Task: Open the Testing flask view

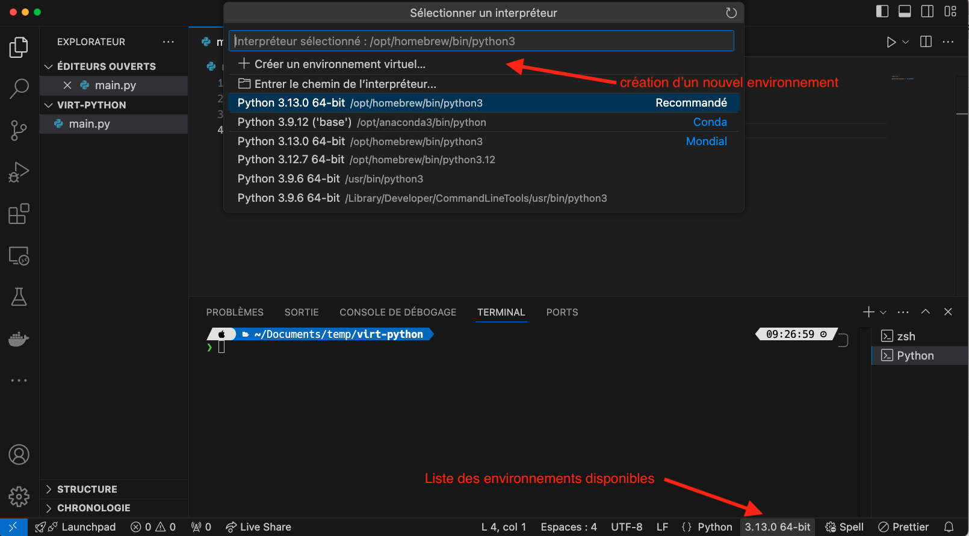Action: (x=19, y=297)
